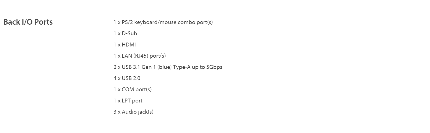The image size is (430, 133).
Task: Click the PS/2 keyboard/mouse combo port line
Action: (163, 22)
